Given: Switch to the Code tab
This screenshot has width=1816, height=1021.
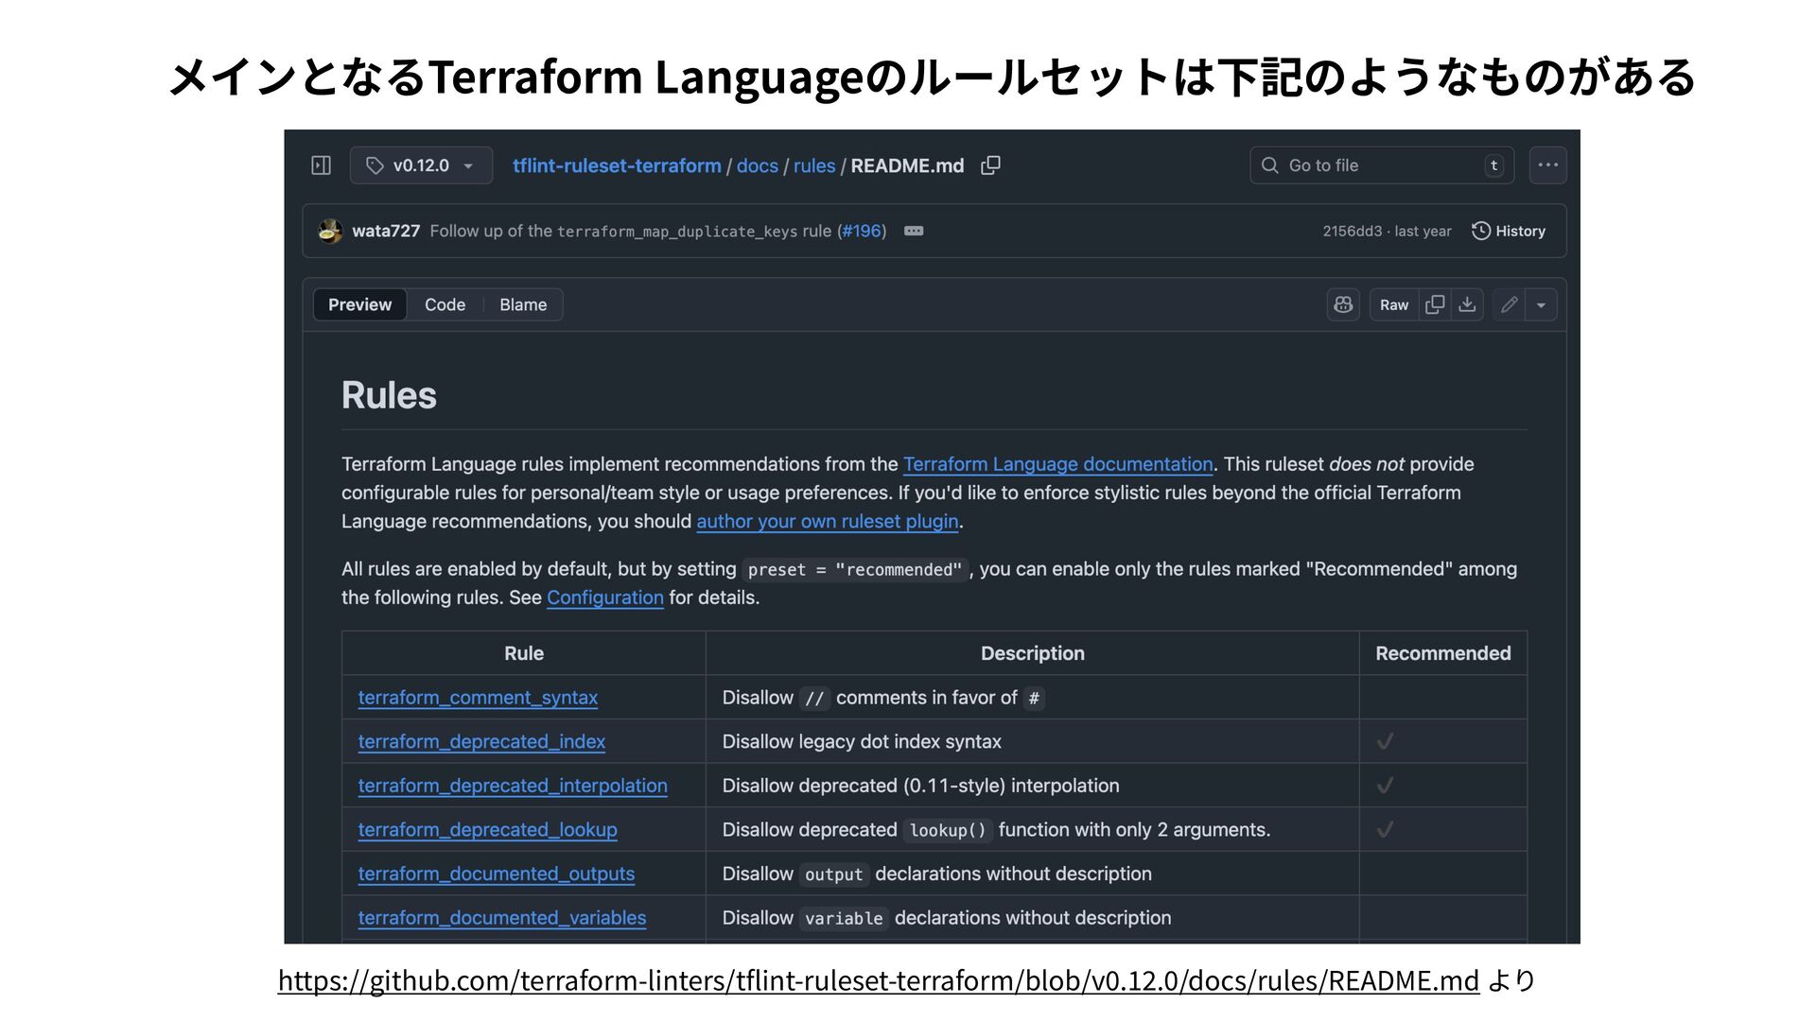Looking at the screenshot, I should coord(445,304).
